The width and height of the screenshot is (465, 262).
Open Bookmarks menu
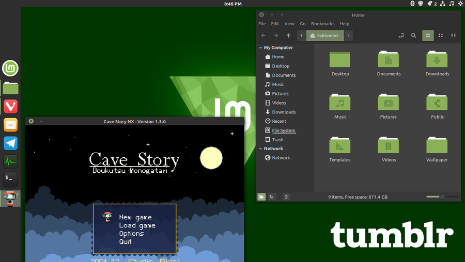point(322,24)
